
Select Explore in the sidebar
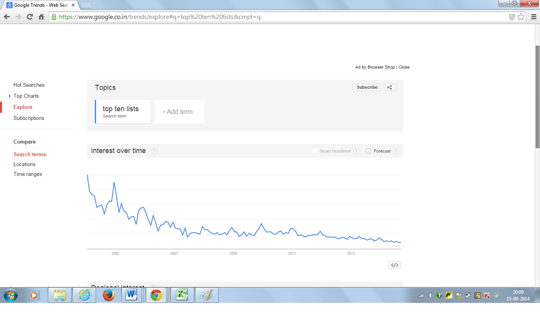coord(23,107)
